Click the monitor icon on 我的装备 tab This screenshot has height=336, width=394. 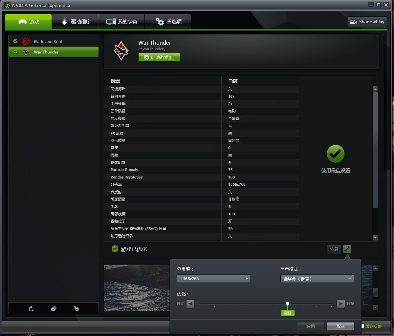[x=111, y=22]
